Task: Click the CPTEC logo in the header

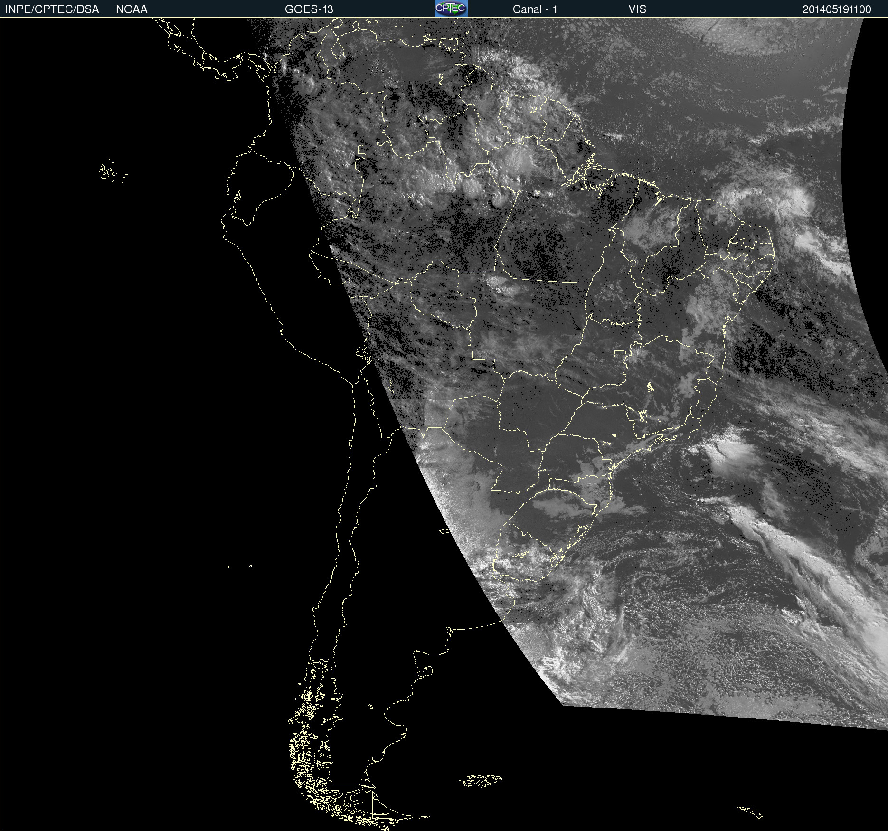Action: point(451,9)
